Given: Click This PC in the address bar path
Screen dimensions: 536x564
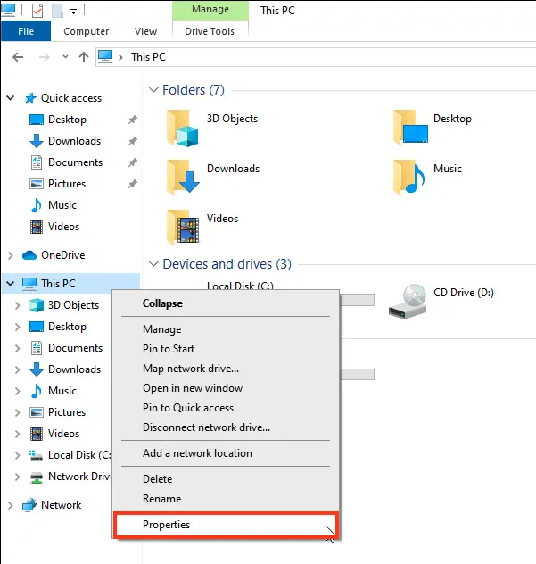Looking at the screenshot, I should tap(148, 57).
